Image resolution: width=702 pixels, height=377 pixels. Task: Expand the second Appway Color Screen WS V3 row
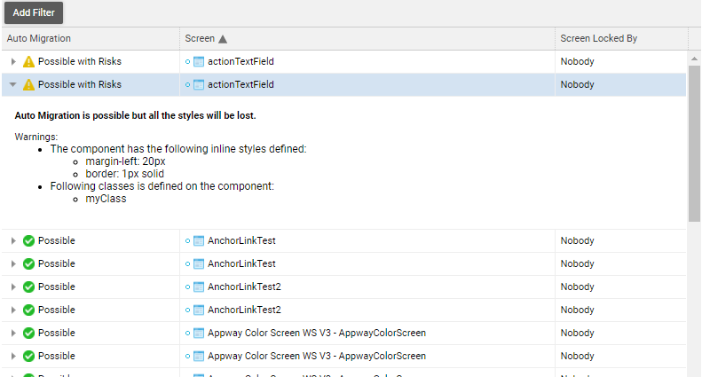(13, 356)
